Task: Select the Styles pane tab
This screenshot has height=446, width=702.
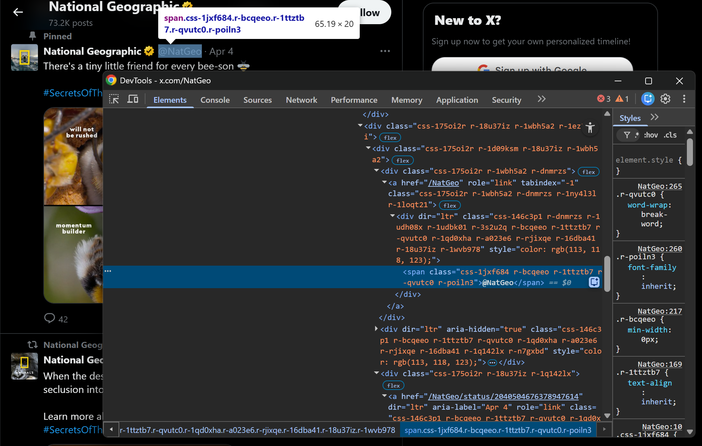Action: [x=630, y=118]
